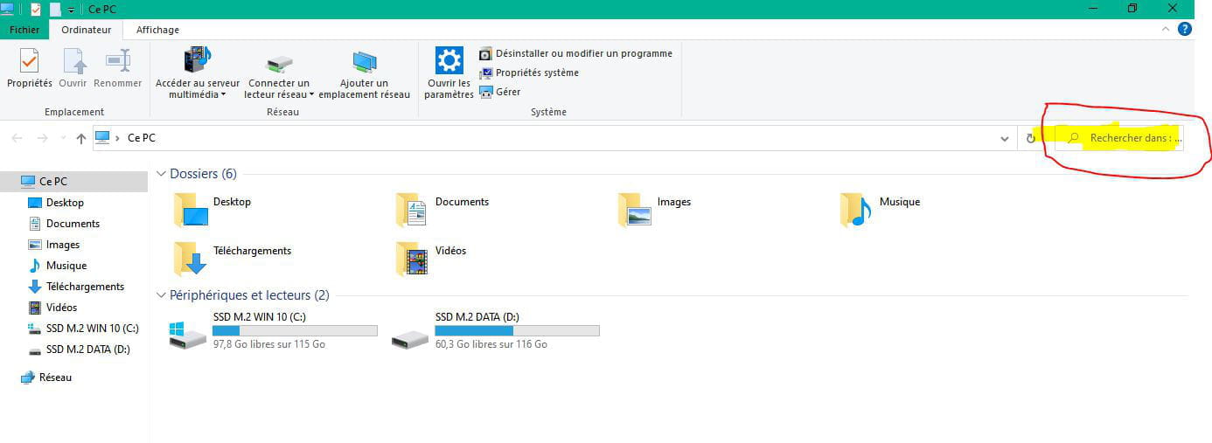The height and width of the screenshot is (443, 1212).
Task: Click Désinstaller ou modifier un programme
Action: coord(583,53)
